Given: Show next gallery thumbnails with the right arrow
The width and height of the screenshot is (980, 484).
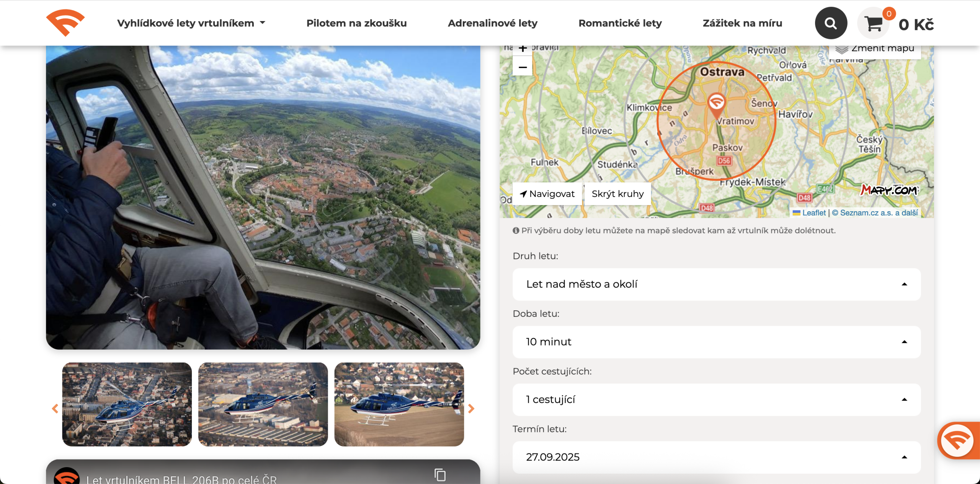Looking at the screenshot, I should click(471, 408).
